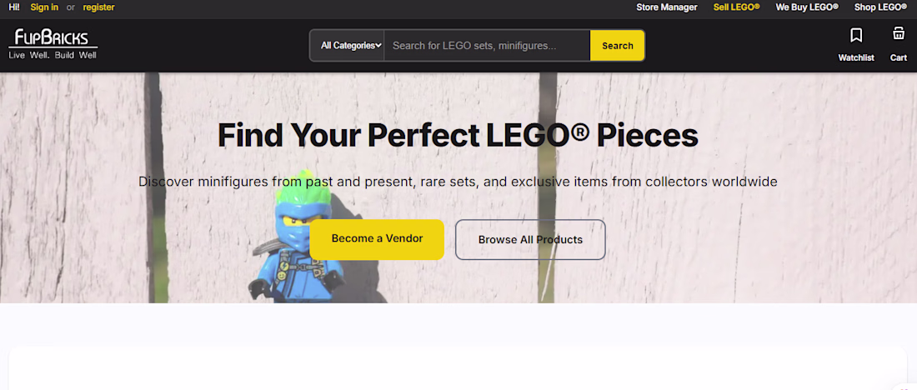Click Browse All Products button

tap(530, 240)
